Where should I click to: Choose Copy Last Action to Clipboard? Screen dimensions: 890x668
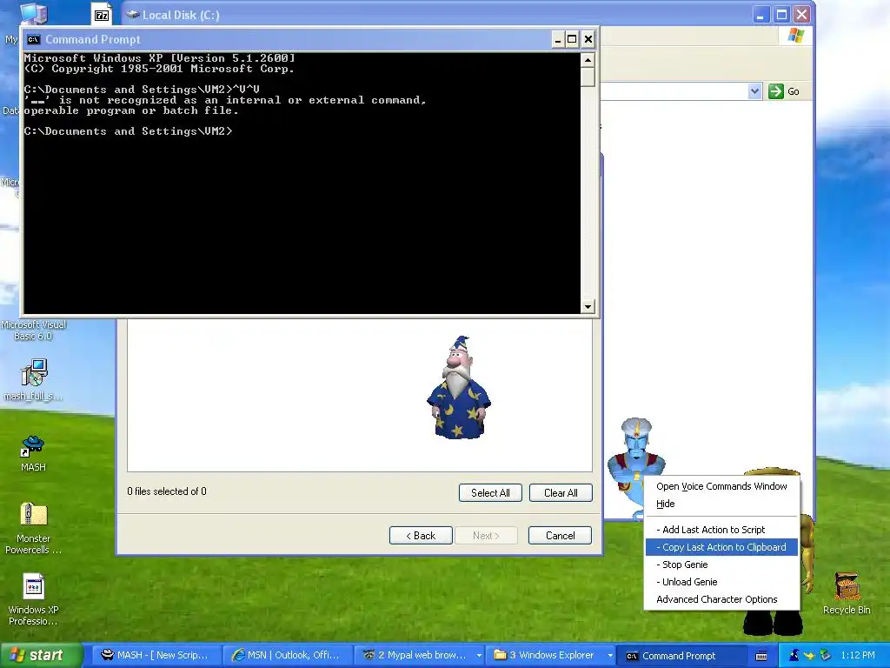[x=721, y=547]
